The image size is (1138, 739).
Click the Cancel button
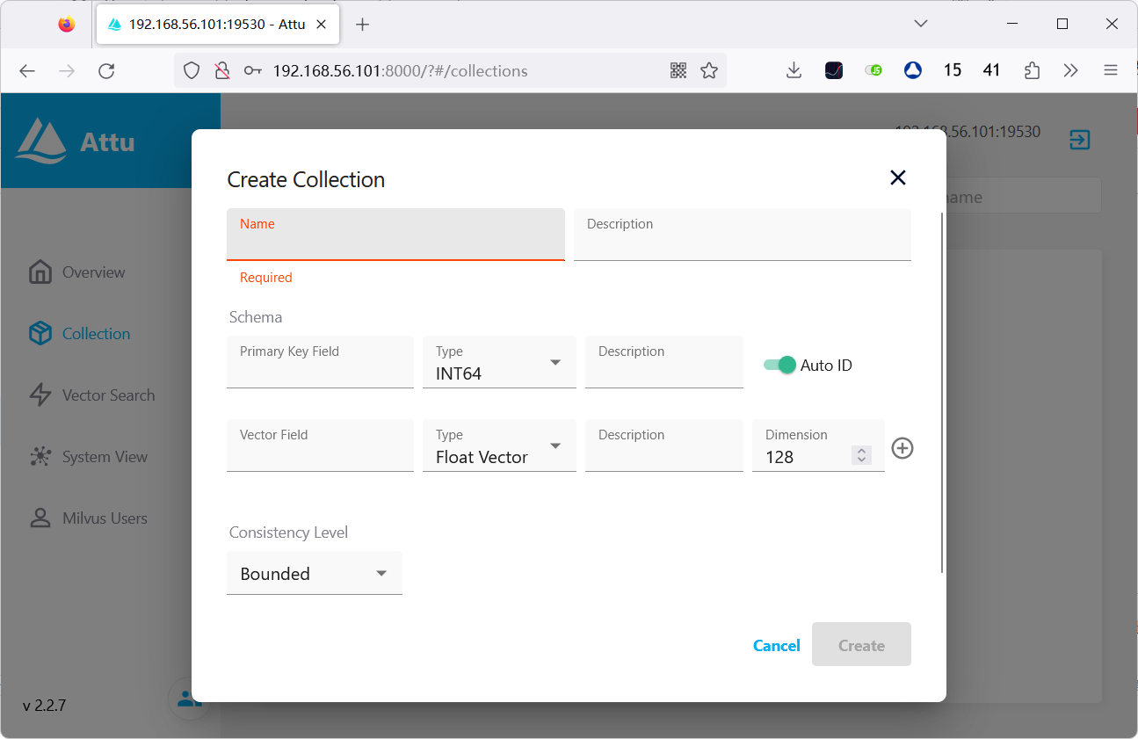[x=776, y=645]
